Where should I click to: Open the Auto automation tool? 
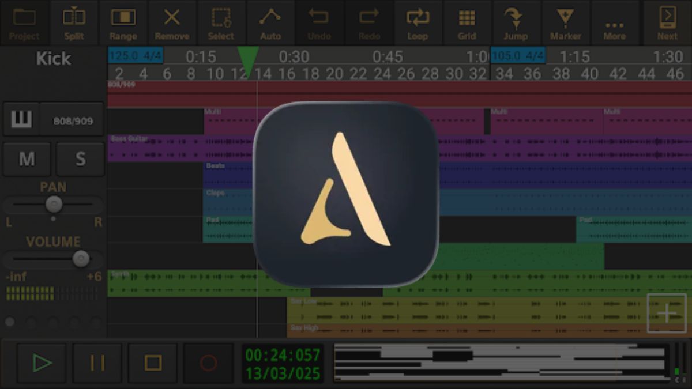pos(270,23)
